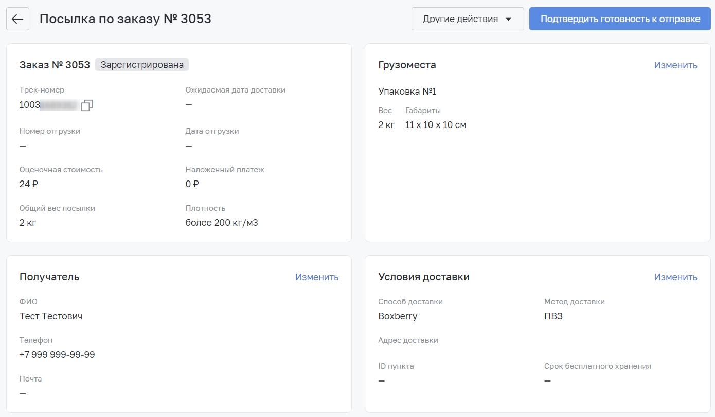The height and width of the screenshot is (417, 715).
Task: Click the Метод доставки label
Action: click(x=575, y=302)
